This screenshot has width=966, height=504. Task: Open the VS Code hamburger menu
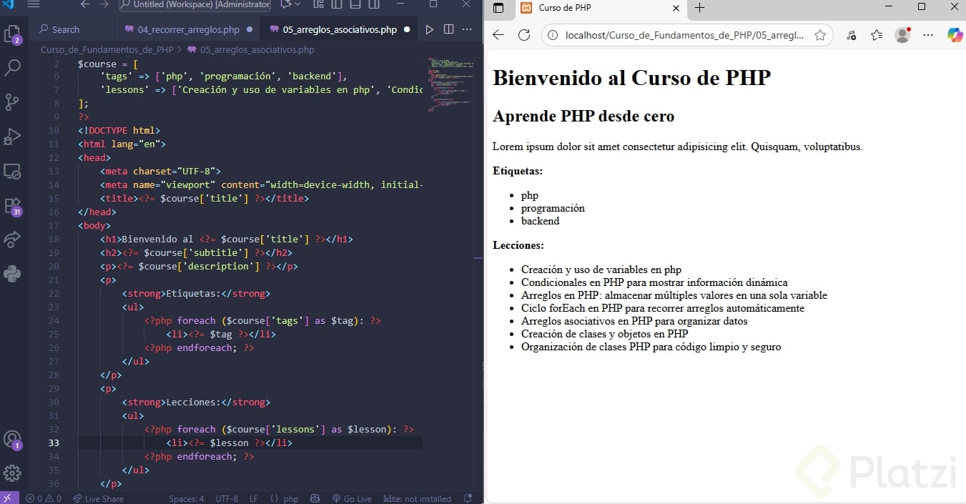point(33,4)
